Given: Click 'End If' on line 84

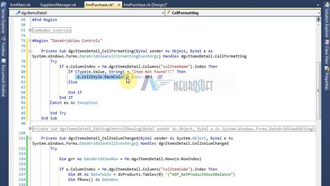Looking at the screenshot, I should coord(75,92).
